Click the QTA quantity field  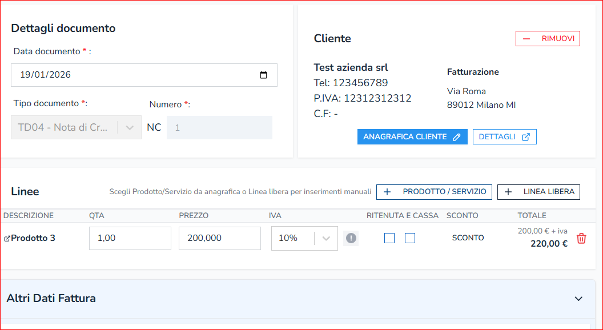130,238
